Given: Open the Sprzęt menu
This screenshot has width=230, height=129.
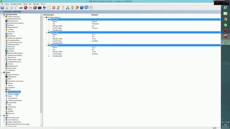Looking at the screenshot, I should [25, 4].
